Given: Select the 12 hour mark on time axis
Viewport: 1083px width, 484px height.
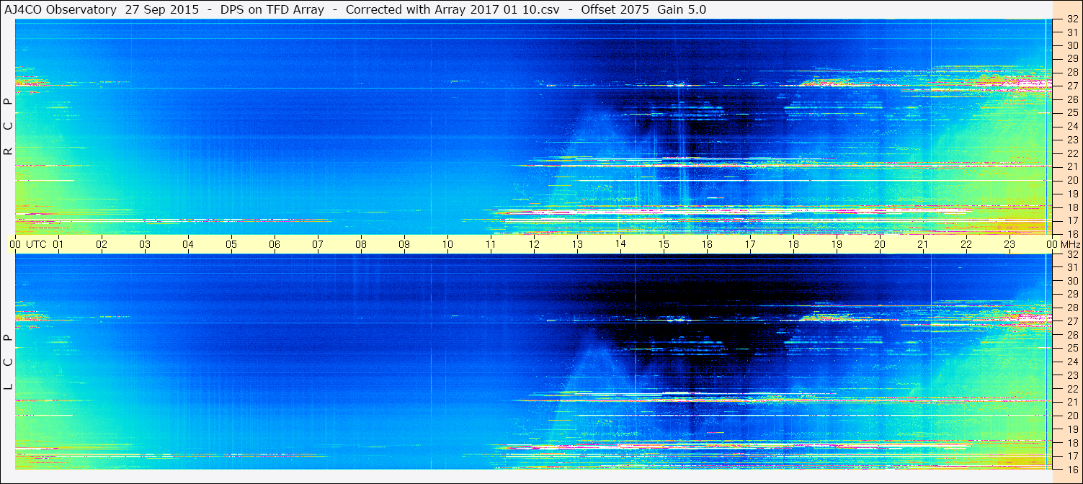Looking at the screenshot, I should (534, 244).
